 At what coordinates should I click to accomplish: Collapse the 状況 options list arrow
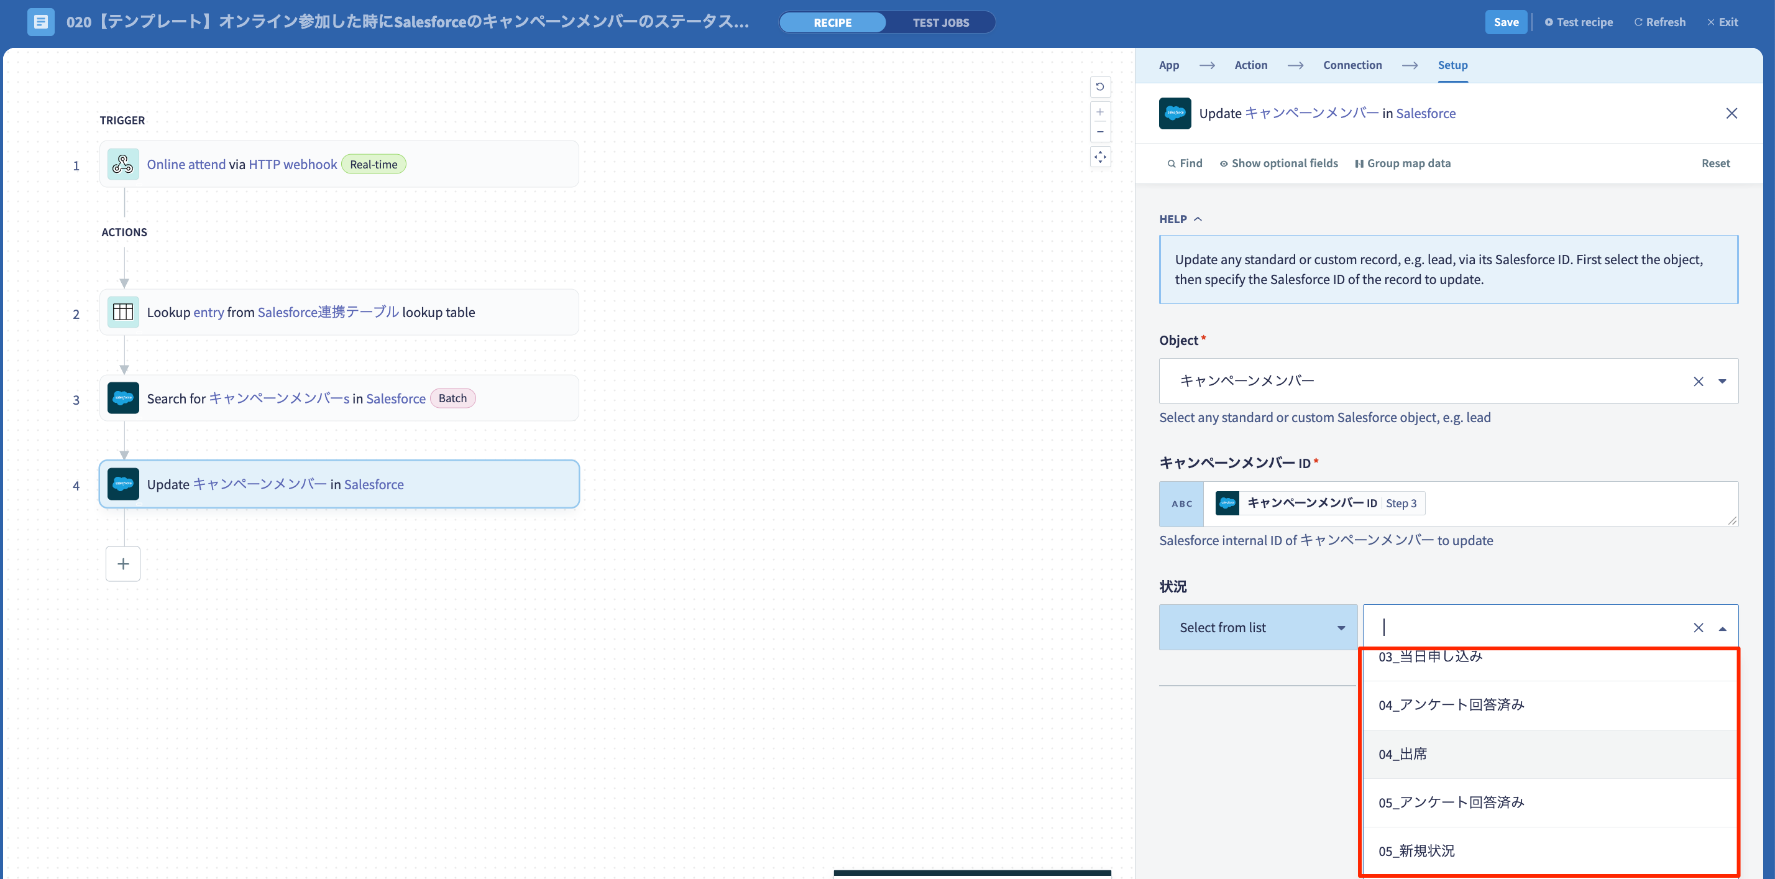click(x=1722, y=628)
